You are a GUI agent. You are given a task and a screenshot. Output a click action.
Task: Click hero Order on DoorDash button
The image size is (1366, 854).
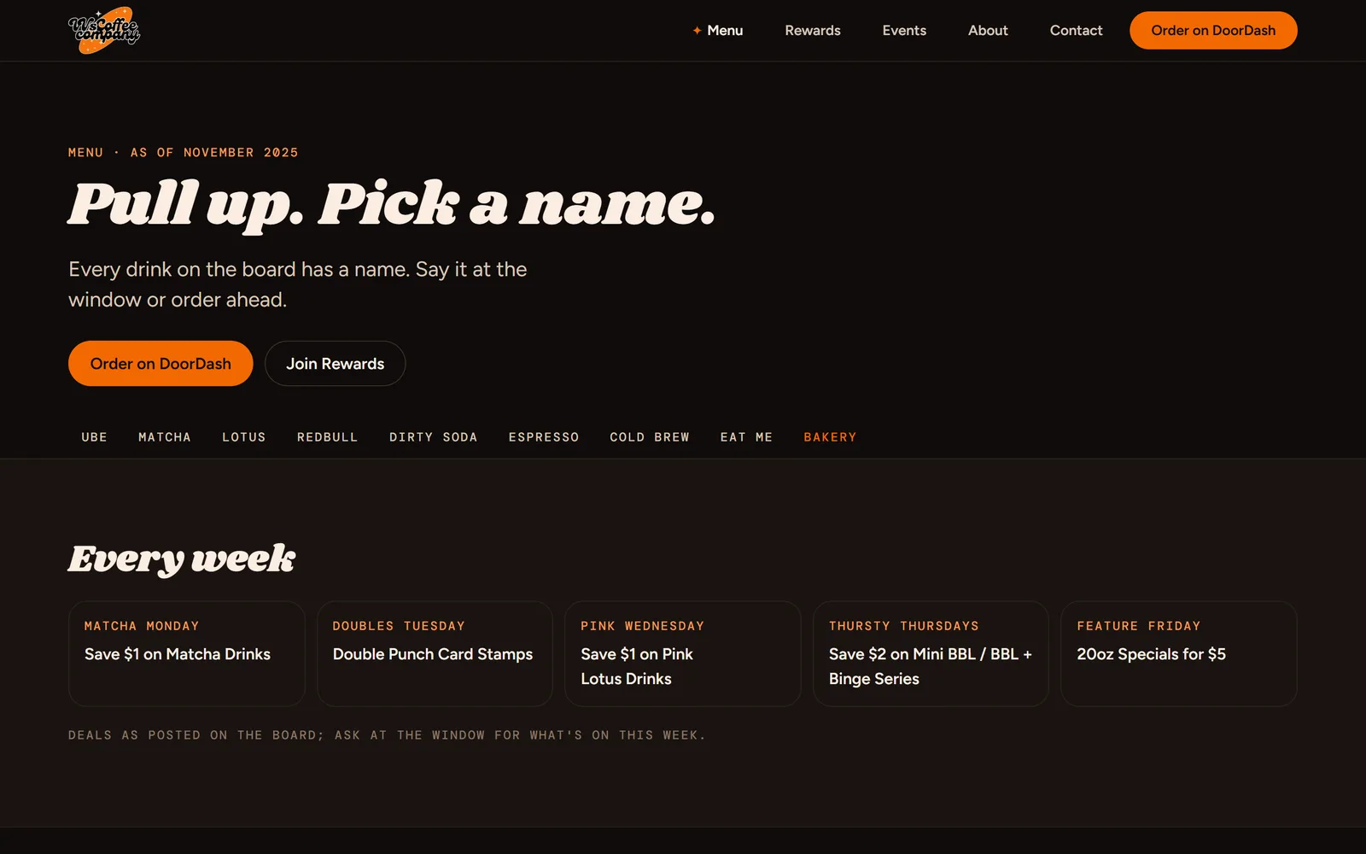(x=161, y=364)
